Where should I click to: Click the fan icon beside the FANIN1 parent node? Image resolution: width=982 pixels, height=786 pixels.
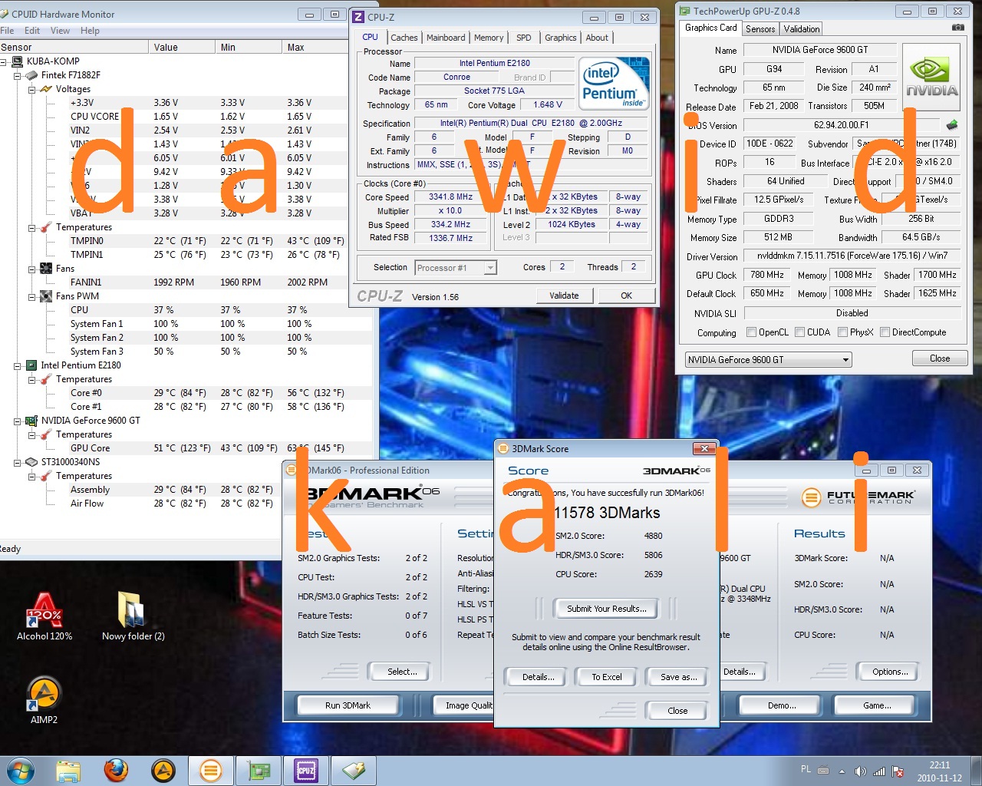[x=46, y=269]
